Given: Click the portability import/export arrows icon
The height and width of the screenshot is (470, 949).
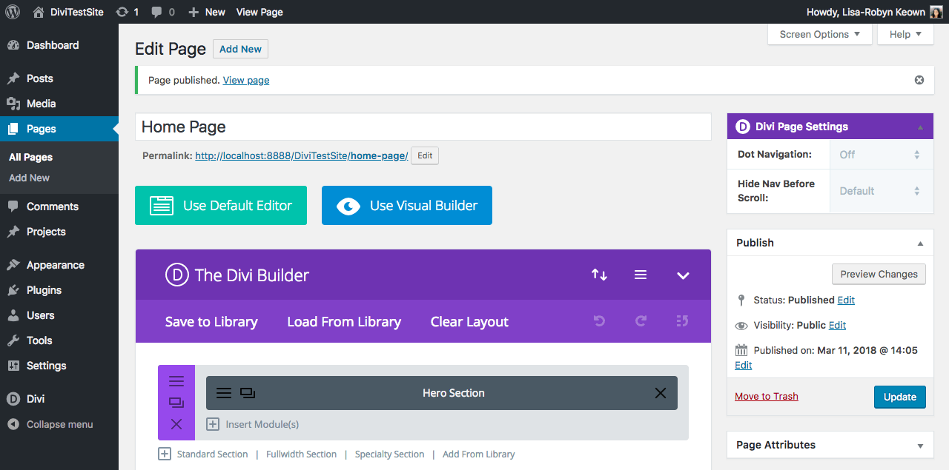Looking at the screenshot, I should 599,275.
